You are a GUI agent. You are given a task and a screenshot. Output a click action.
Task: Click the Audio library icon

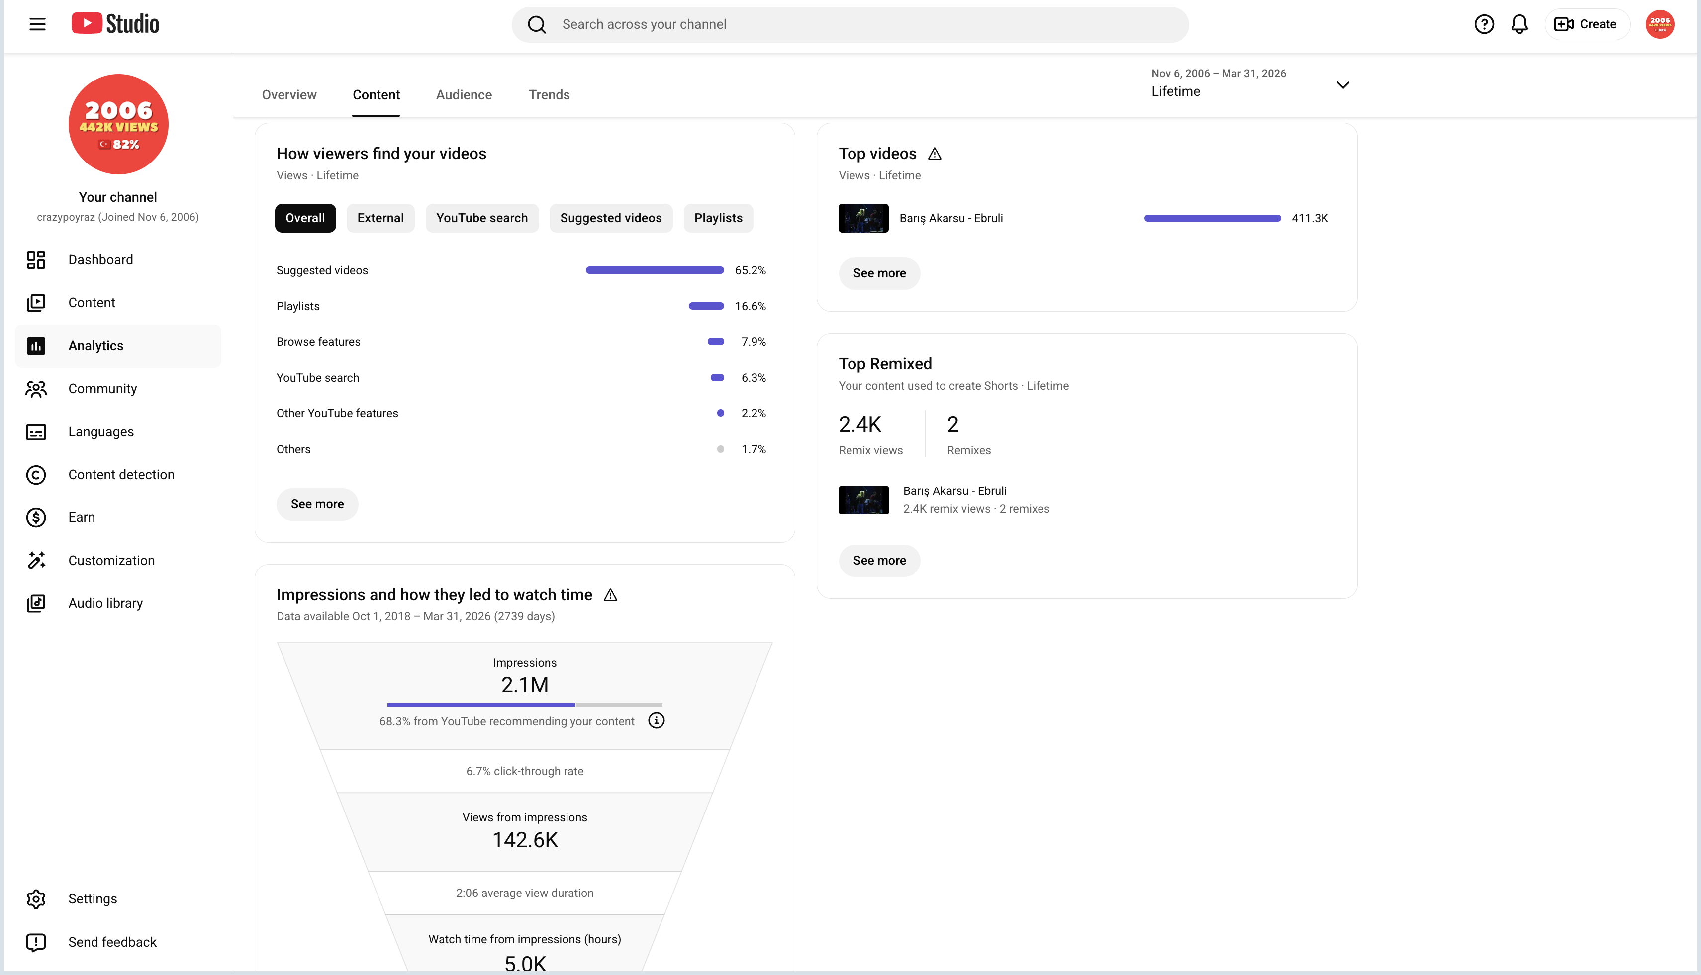36,603
